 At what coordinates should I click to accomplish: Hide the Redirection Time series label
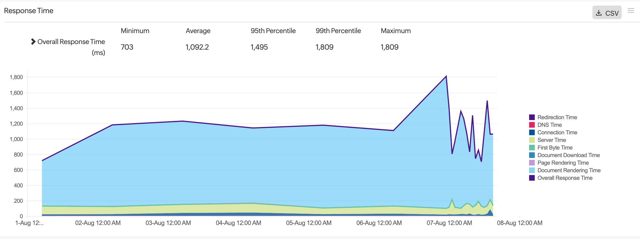click(557, 117)
